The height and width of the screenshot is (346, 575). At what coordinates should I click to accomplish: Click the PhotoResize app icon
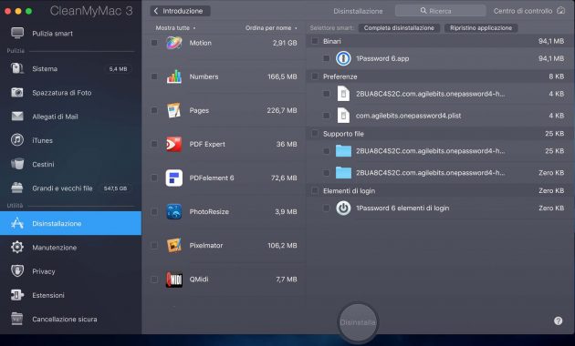coord(173,211)
